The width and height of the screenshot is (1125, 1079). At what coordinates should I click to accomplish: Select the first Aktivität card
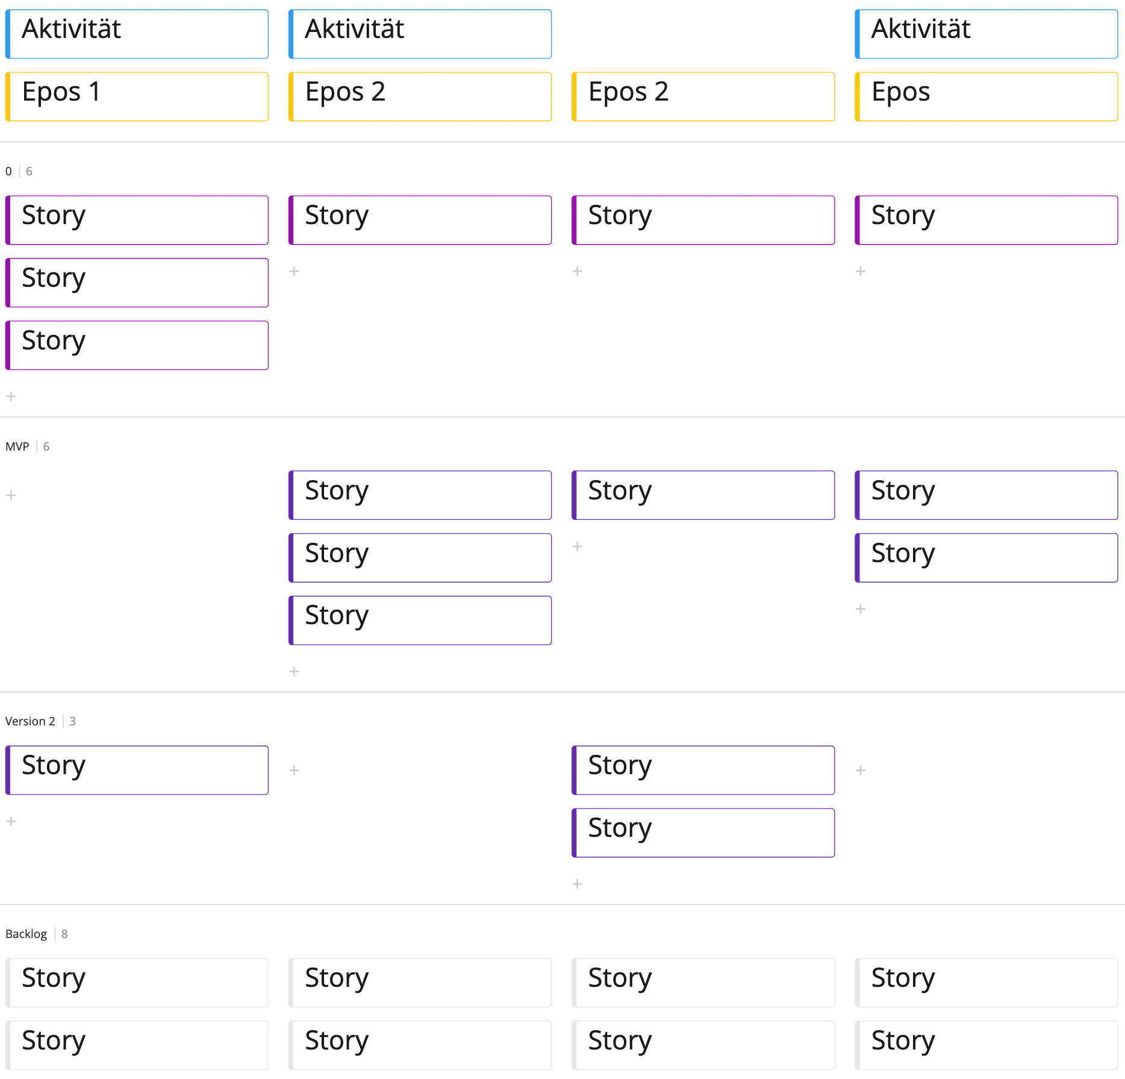coord(137,34)
